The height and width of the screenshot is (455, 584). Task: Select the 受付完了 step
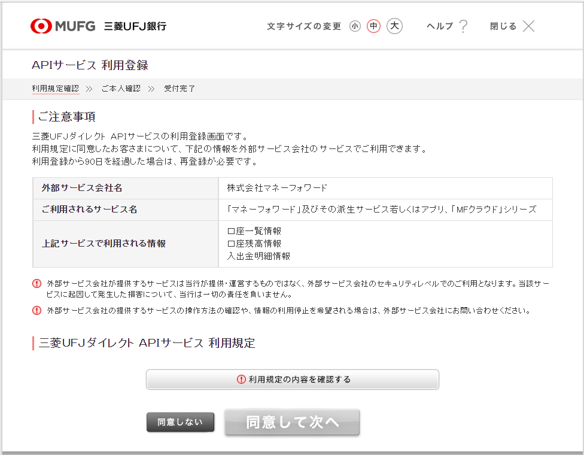click(x=180, y=89)
